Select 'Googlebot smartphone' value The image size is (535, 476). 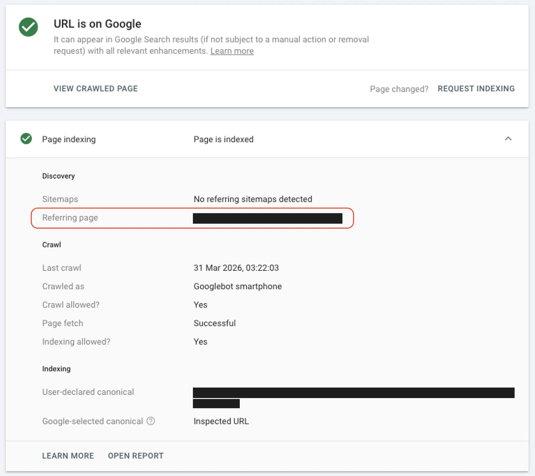(237, 286)
